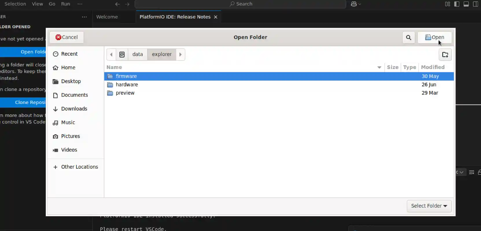The width and height of the screenshot is (481, 231).
Task: Move forward in the path bar with the right arrow
Action: (180, 55)
